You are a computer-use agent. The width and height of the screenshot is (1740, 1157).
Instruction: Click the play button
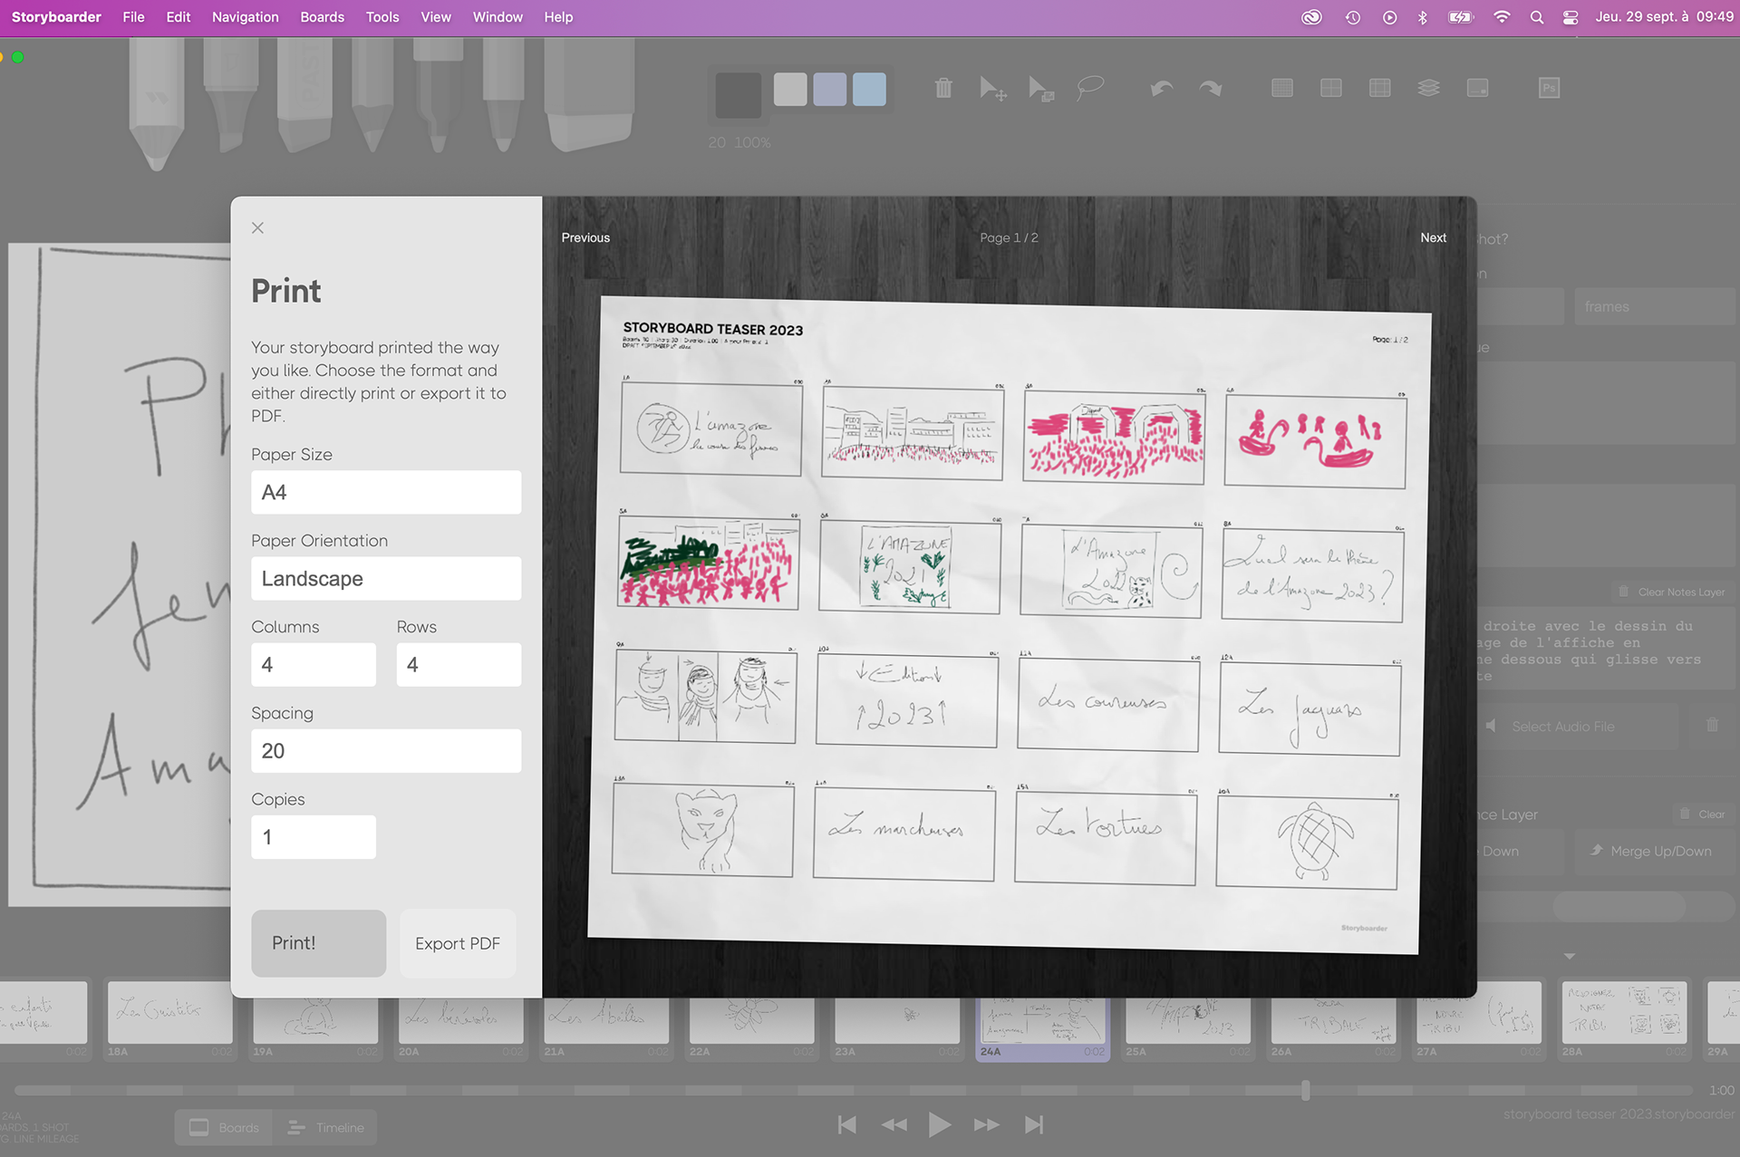940,1125
